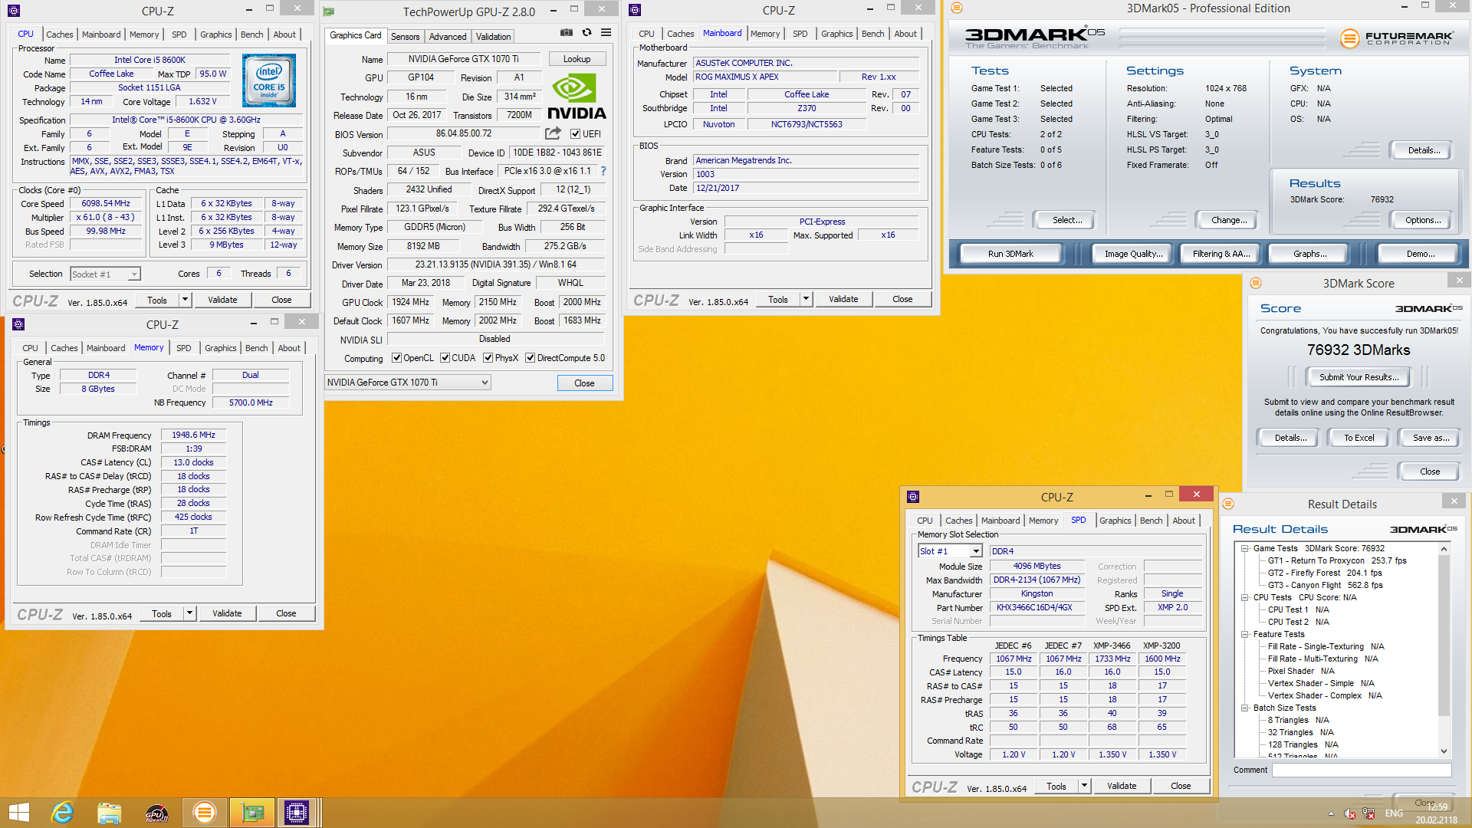Open GPU Tweak II from the taskbar

[157, 813]
